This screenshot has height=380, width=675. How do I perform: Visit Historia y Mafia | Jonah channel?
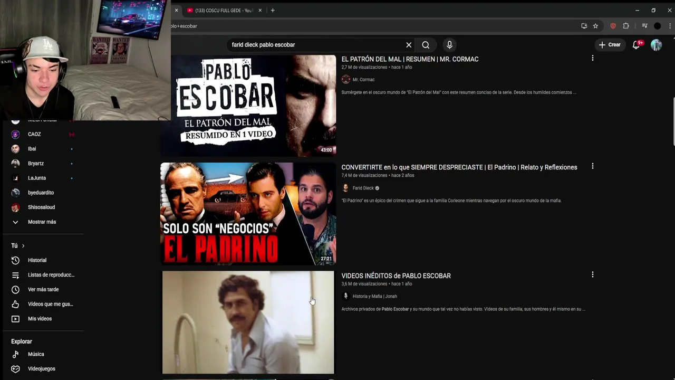pos(374,296)
